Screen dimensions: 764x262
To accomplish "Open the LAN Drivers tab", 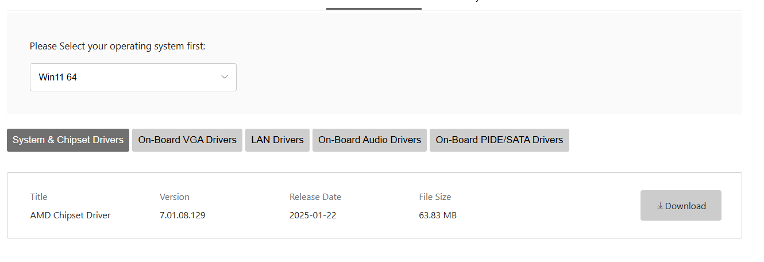I will click(277, 140).
